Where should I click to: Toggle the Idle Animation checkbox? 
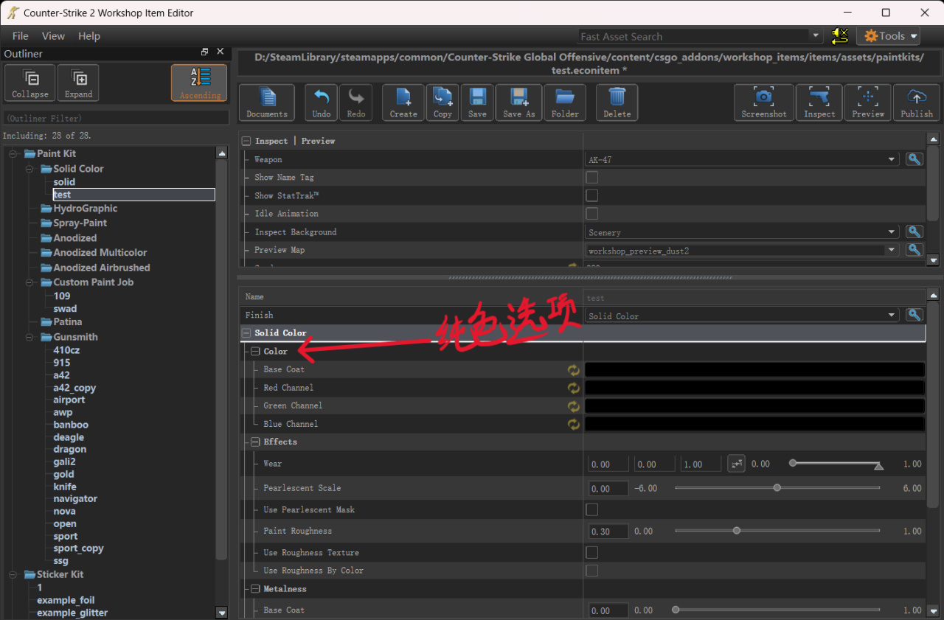coord(591,214)
